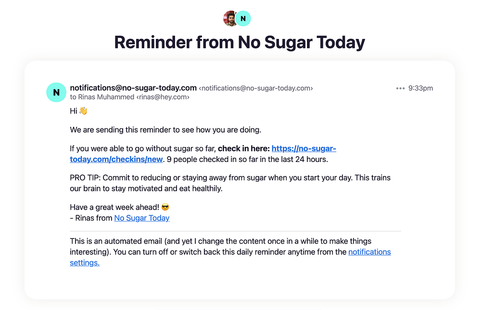
Task: Click the sunglasses emoji after week ahead
Action: coord(165,208)
